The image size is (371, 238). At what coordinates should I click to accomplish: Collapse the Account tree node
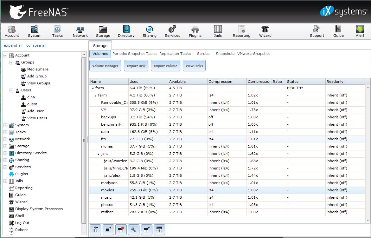pyautogui.click(x=5, y=56)
